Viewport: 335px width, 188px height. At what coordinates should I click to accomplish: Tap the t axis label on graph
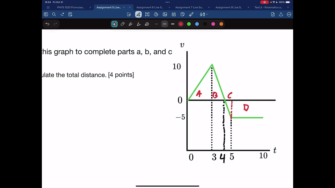click(x=275, y=150)
